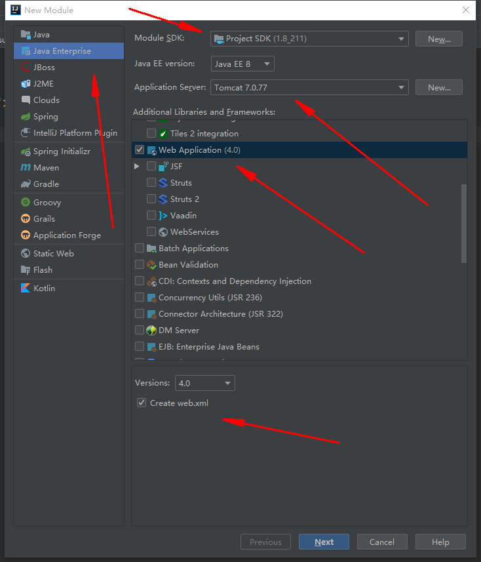Enable the DM Server checkbox
This screenshot has height=562, width=481.
[140, 330]
